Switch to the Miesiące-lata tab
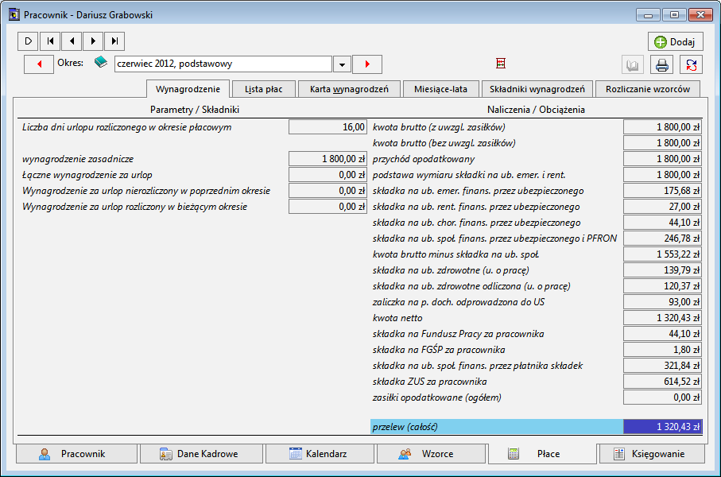The width and height of the screenshot is (721, 477). point(440,89)
